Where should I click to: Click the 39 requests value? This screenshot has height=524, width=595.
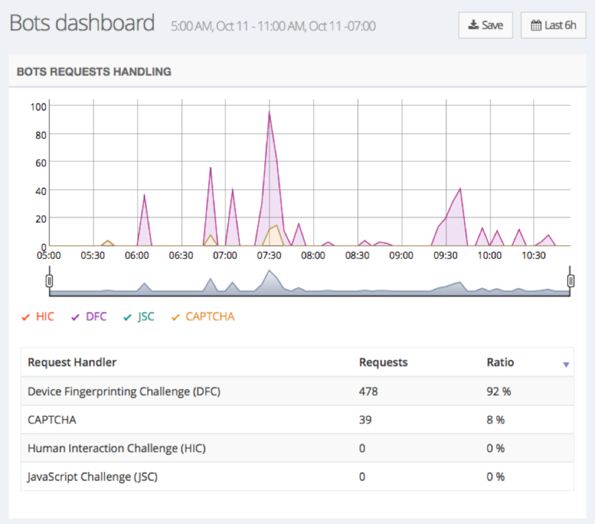[x=365, y=420]
